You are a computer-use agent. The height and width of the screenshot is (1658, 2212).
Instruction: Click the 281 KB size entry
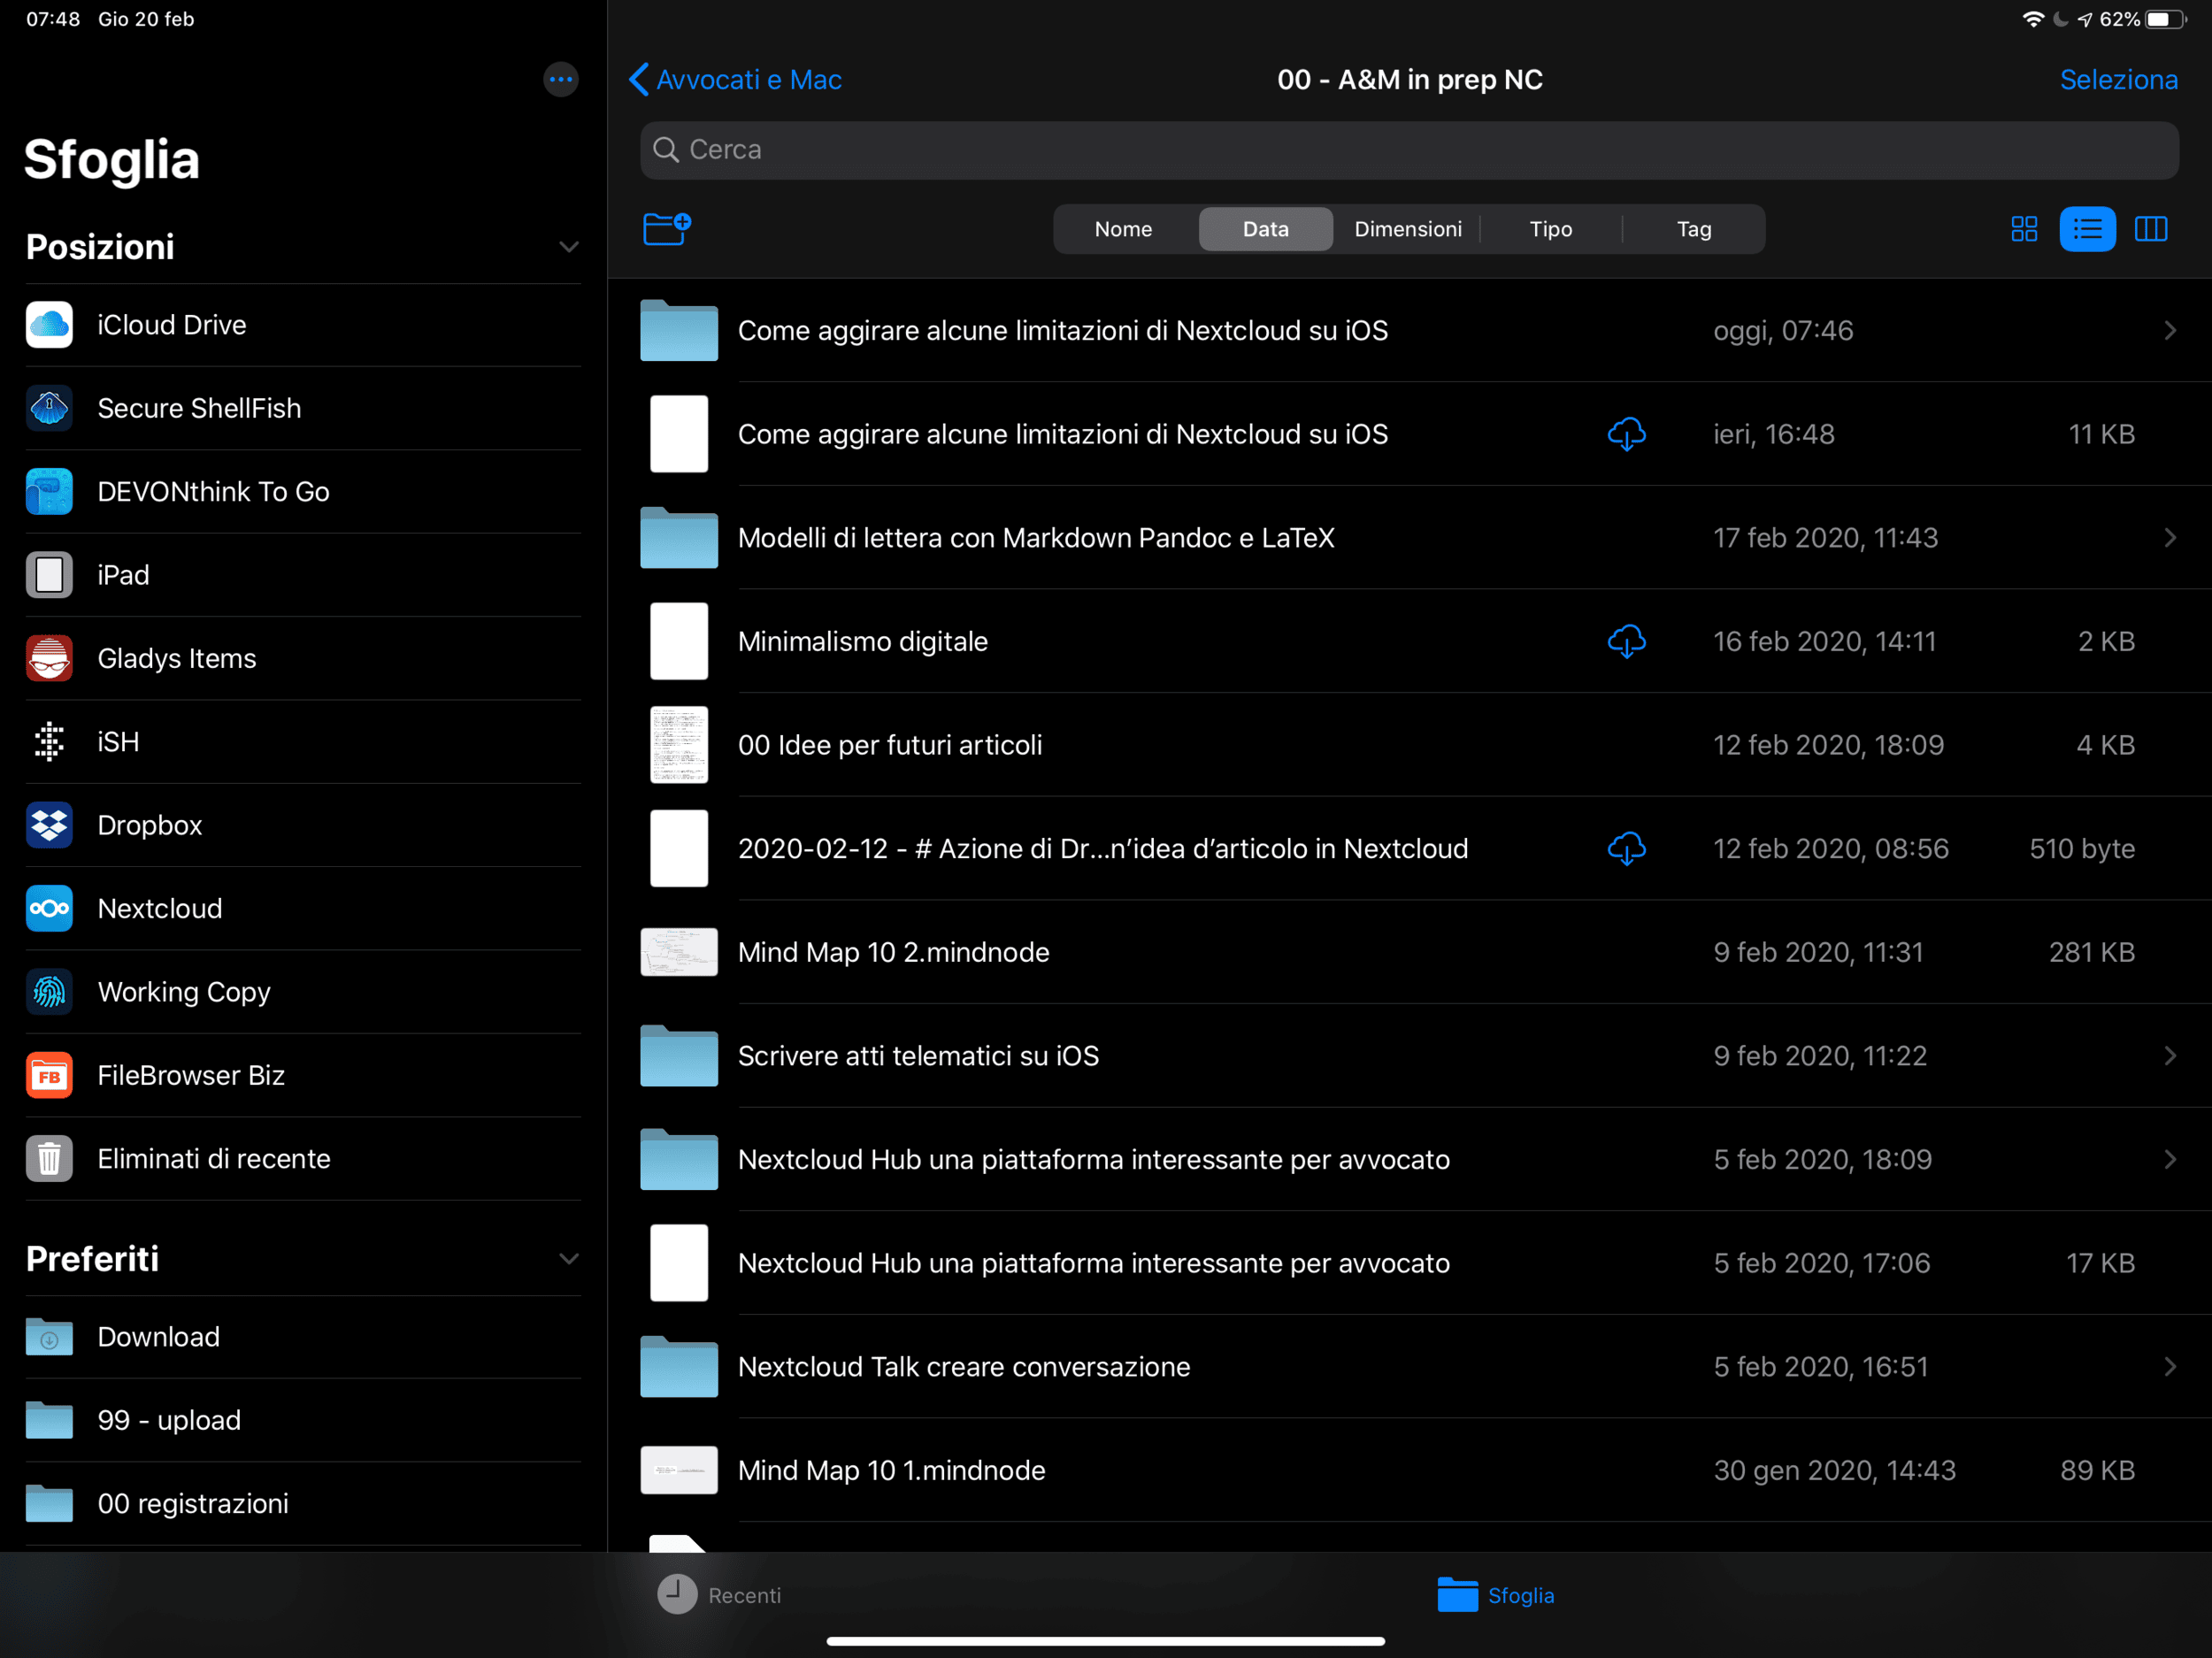tap(2092, 952)
